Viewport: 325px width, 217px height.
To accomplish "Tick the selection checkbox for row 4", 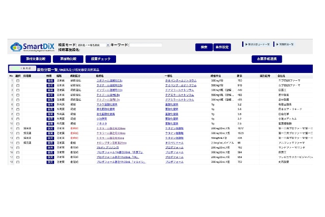I will [x=18, y=95].
